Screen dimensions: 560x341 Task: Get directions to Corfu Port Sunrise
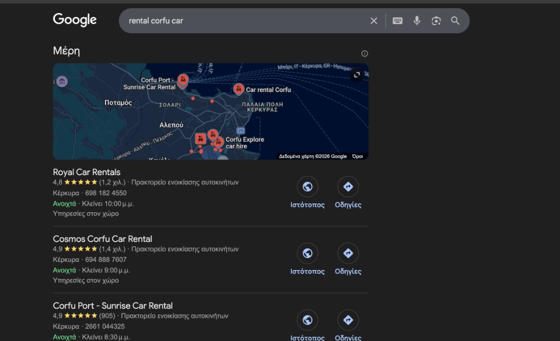(x=348, y=320)
